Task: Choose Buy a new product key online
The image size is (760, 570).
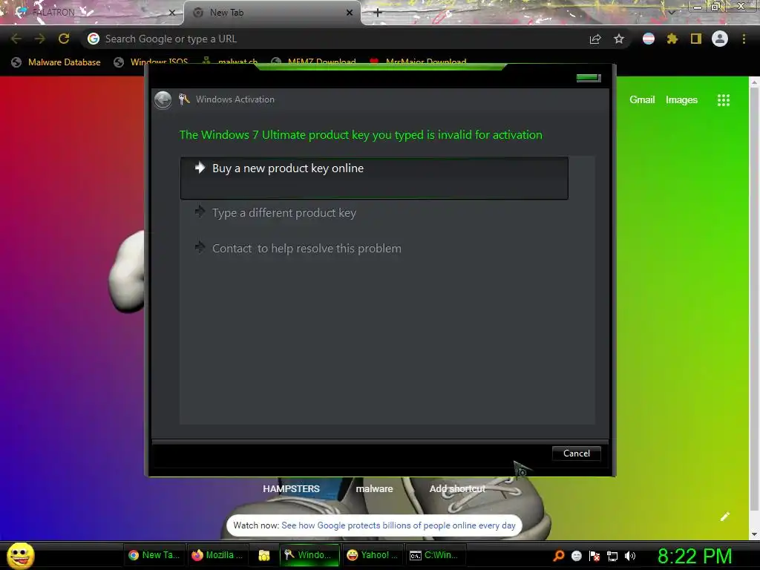Action: [374, 178]
